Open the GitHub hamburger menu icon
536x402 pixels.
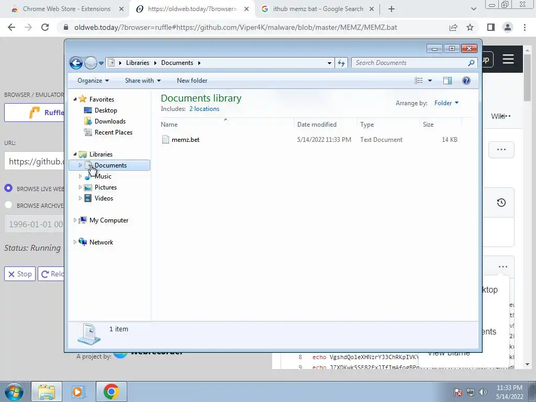click(508, 59)
